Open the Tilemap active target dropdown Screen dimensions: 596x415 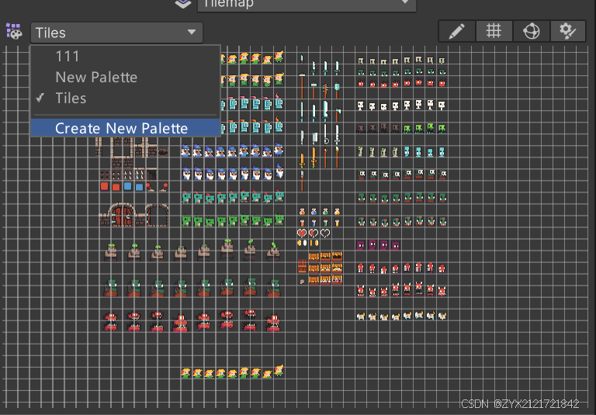[307, 5]
